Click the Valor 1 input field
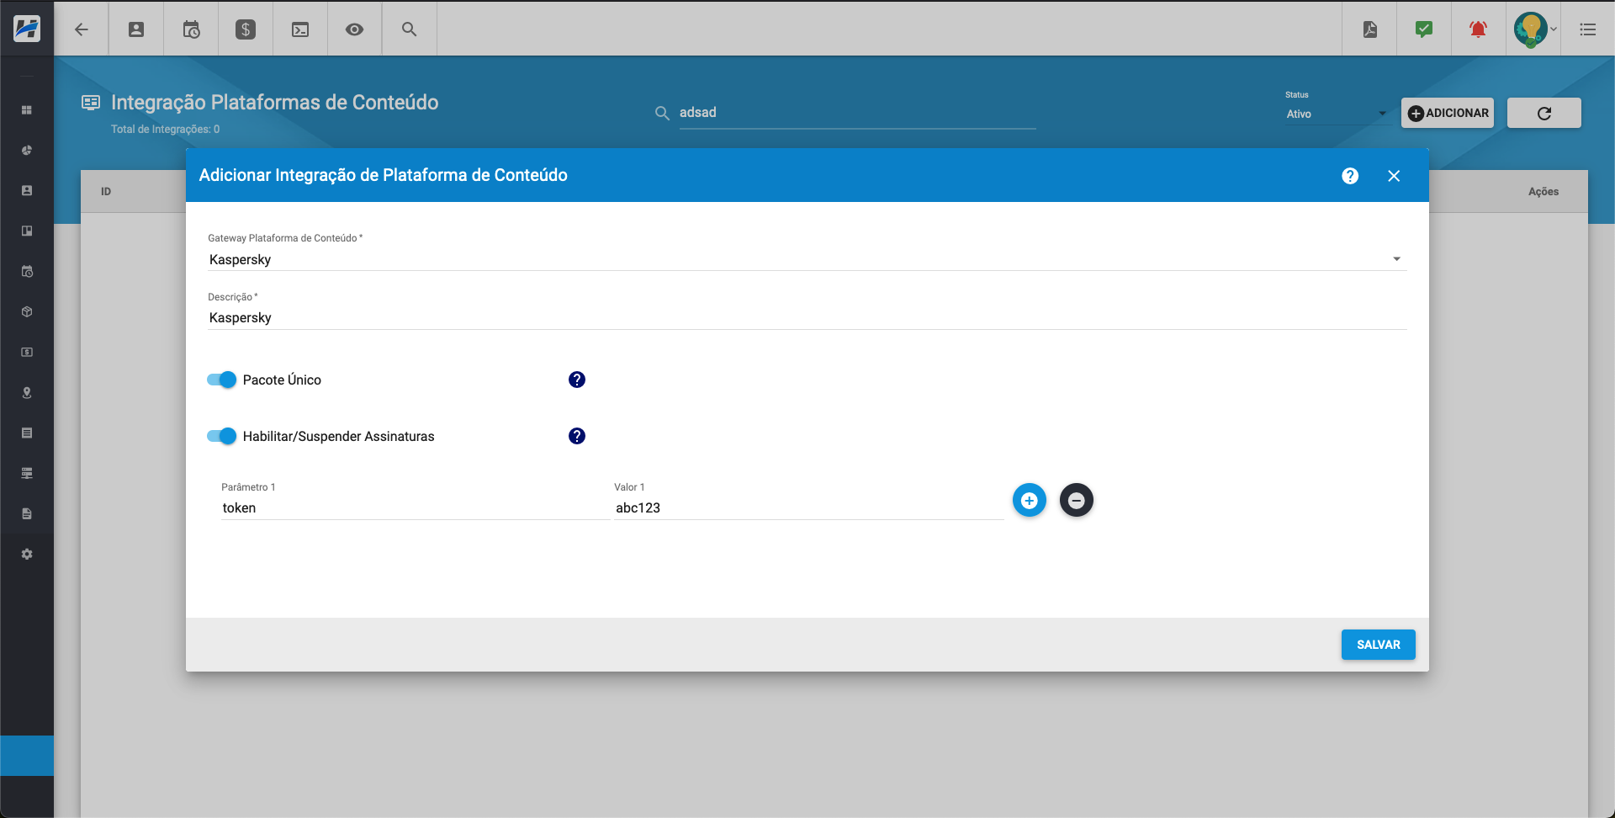This screenshot has height=818, width=1615. (x=807, y=507)
